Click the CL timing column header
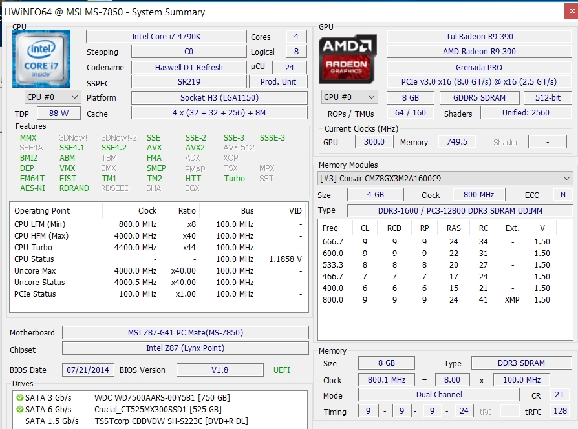Image resolution: width=578 pixels, height=429 pixels. [365, 228]
